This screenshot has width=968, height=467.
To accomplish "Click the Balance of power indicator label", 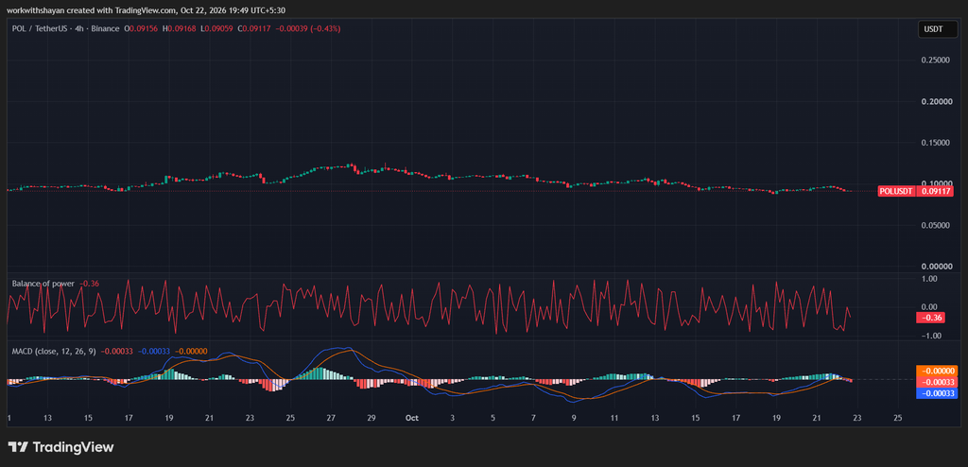I will [x=43, y=284].
